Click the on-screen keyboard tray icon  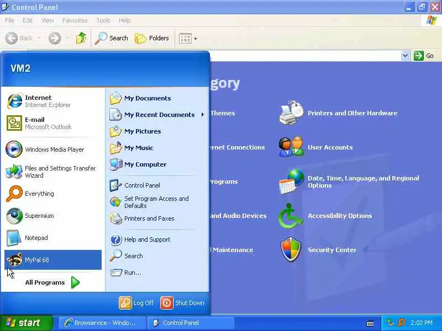(370, 323)
